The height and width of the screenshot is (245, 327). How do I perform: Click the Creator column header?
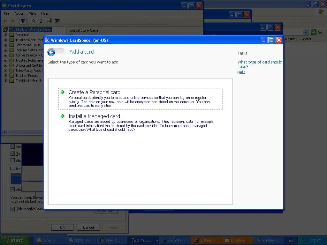[305, 39]
